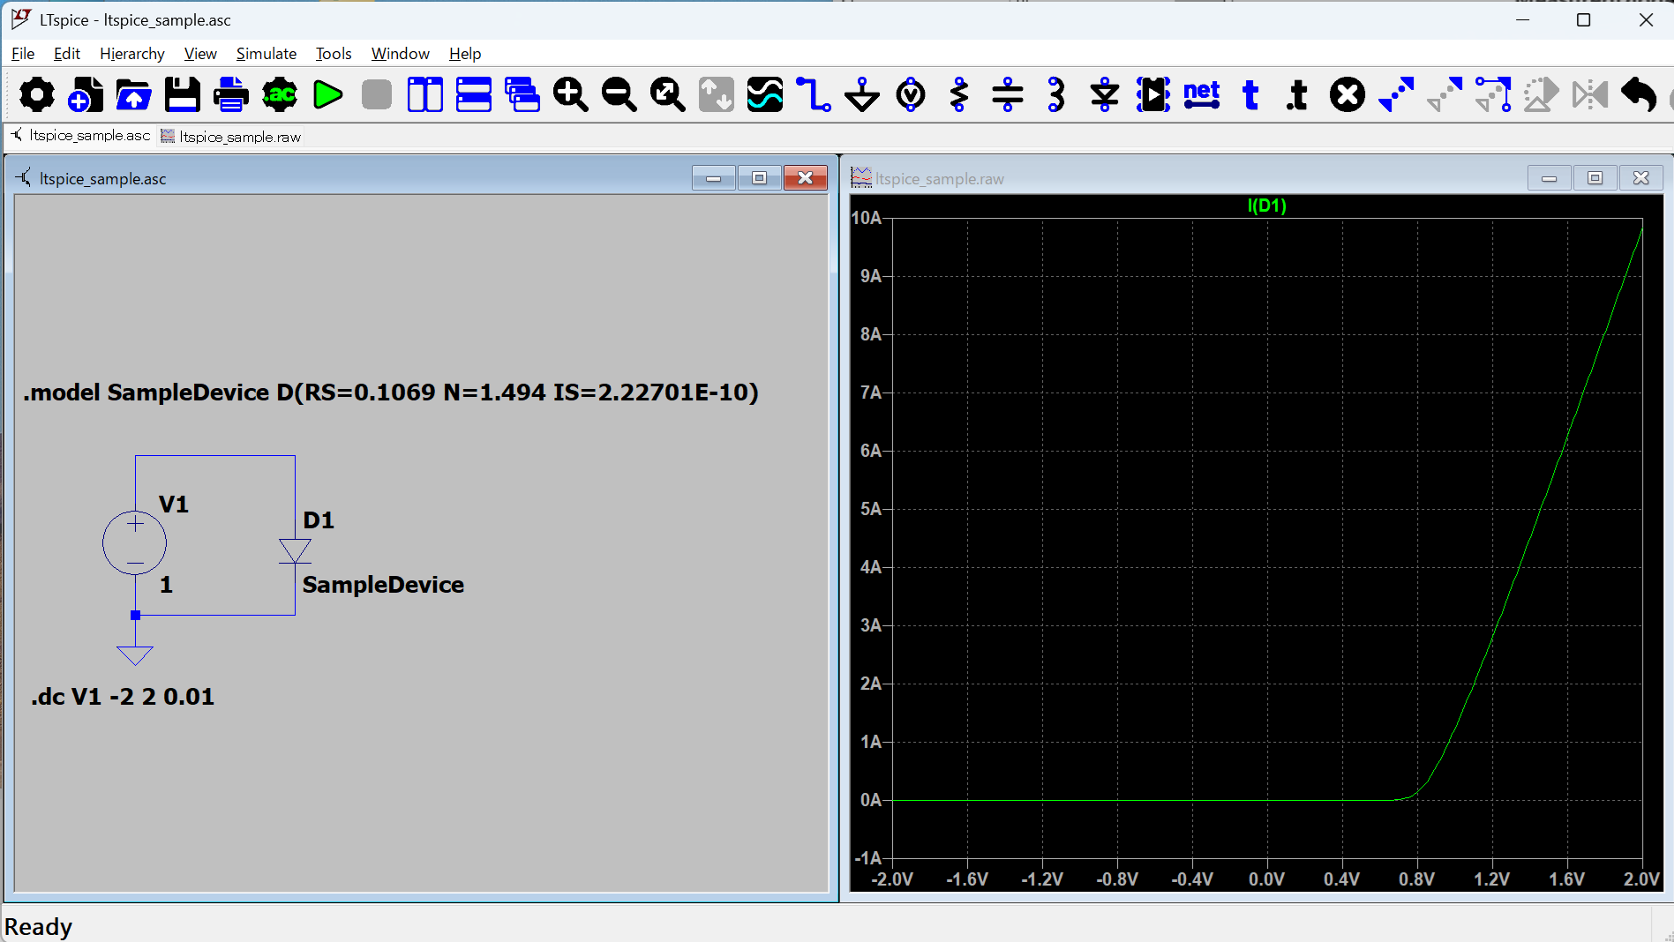The image size is (1674, 942).
Task: Open the Simulate menu
Action: point(266,54)
